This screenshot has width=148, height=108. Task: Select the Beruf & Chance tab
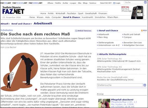tap(71, 17)
